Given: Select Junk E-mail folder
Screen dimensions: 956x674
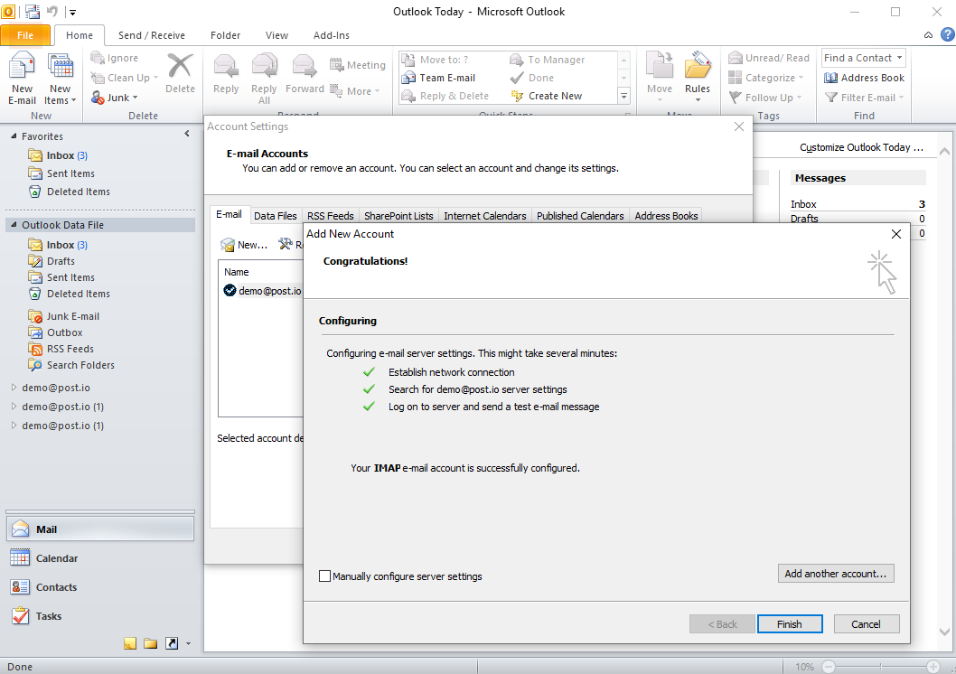Looking at the screenshot, I should [72, 316].
